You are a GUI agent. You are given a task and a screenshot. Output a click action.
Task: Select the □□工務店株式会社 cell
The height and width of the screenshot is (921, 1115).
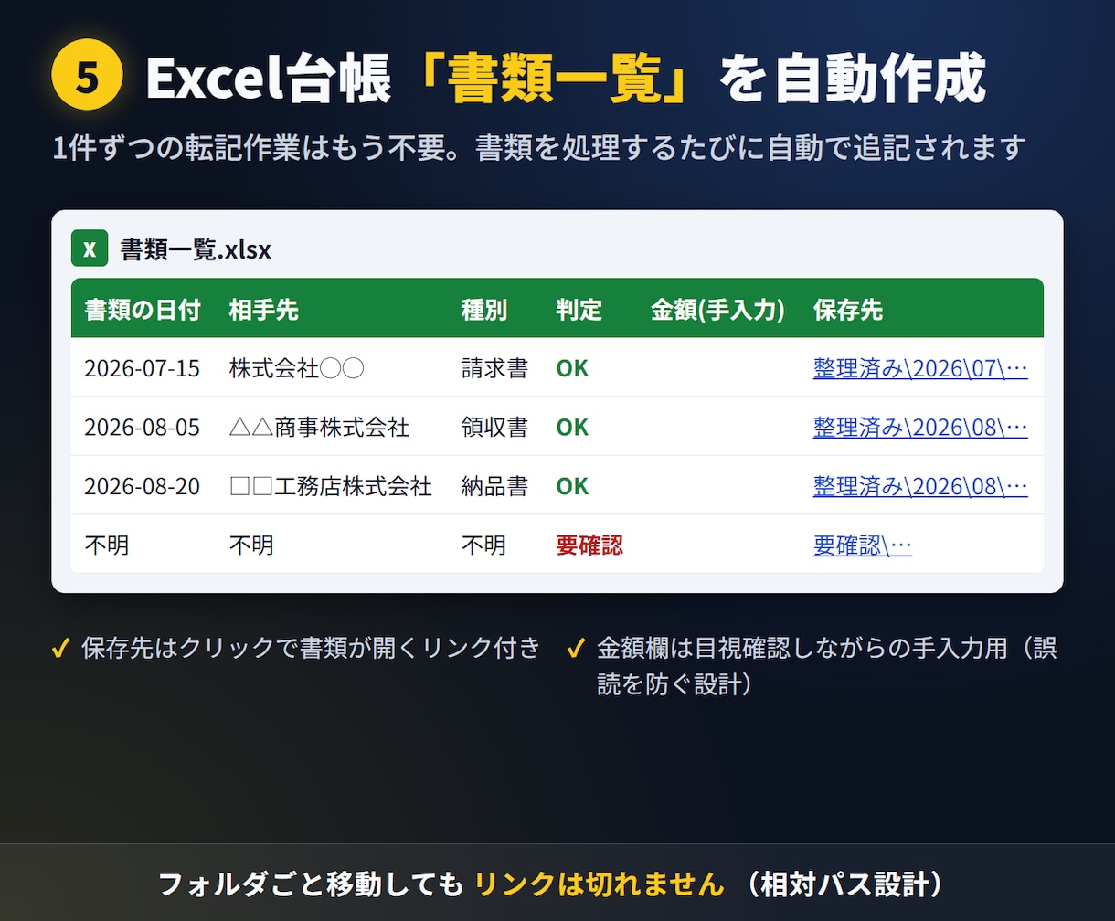pos(330,486)
